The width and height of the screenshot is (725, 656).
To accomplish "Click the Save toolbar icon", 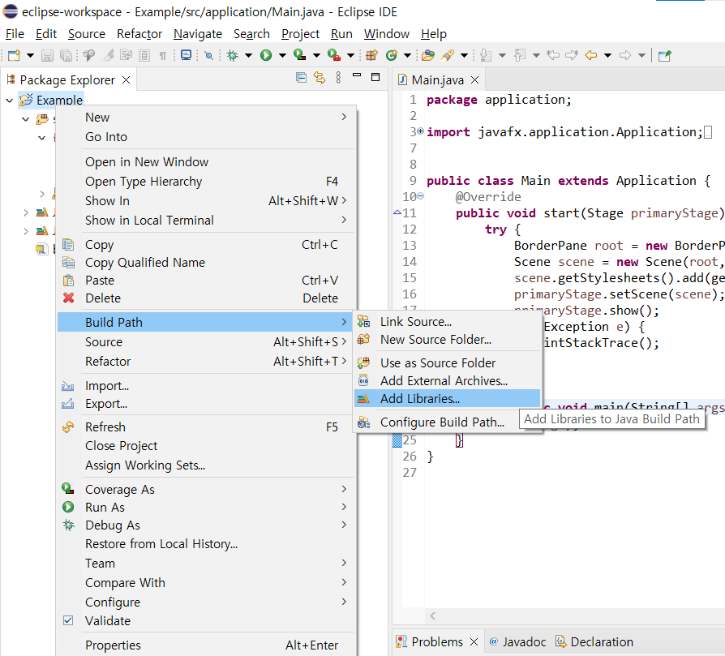I will pyautogui.click(x=47, y=55).
